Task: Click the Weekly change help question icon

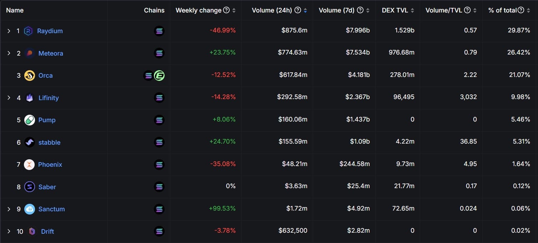Action: click(x=226, y=10)
